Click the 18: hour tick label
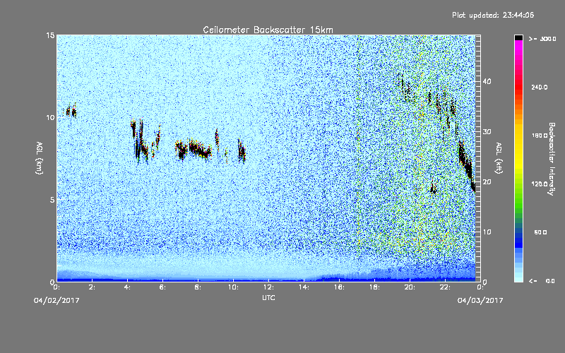 [x=374, y=287]
